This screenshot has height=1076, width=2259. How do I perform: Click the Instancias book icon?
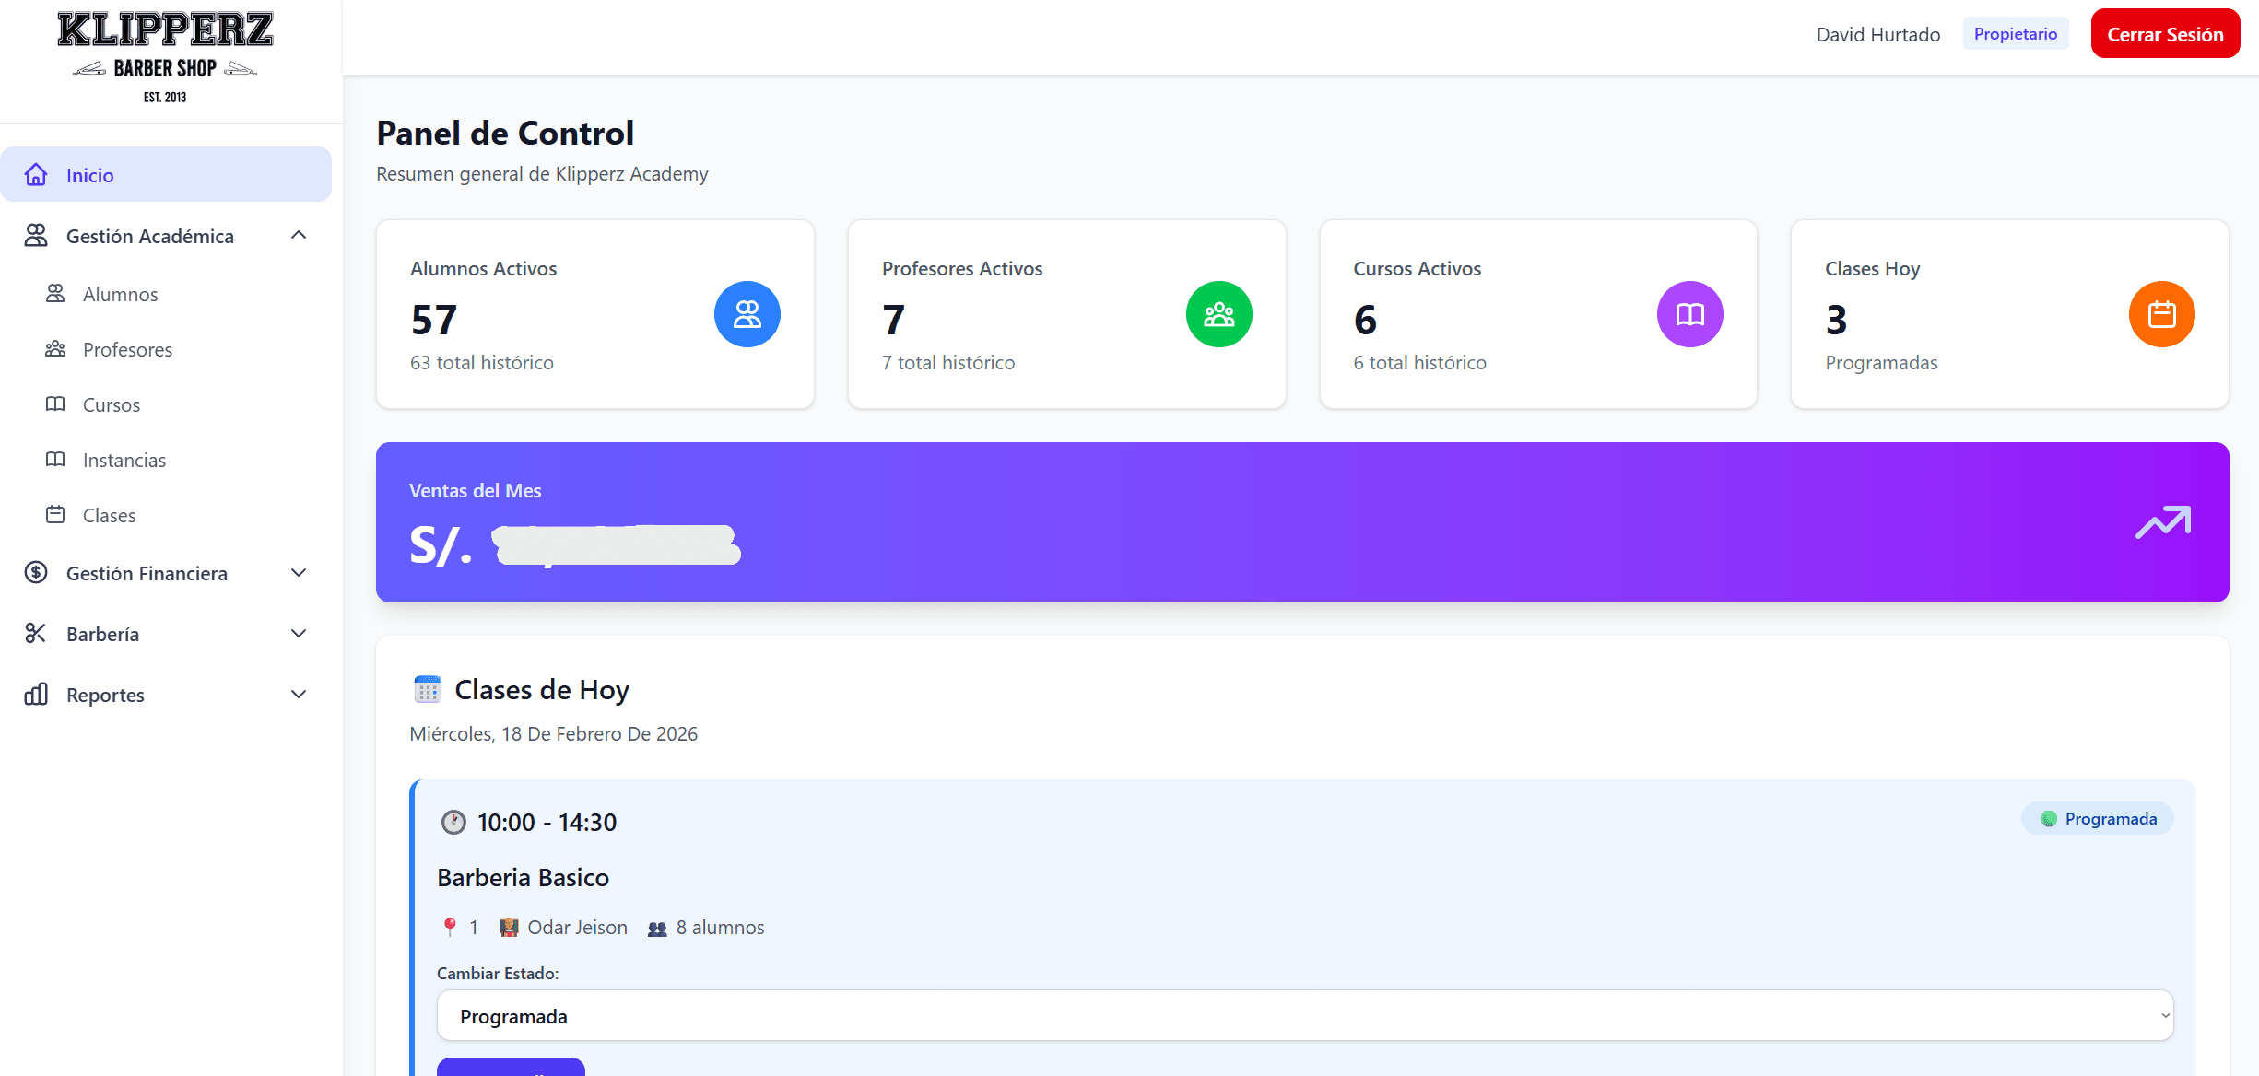tap(55, 460)
